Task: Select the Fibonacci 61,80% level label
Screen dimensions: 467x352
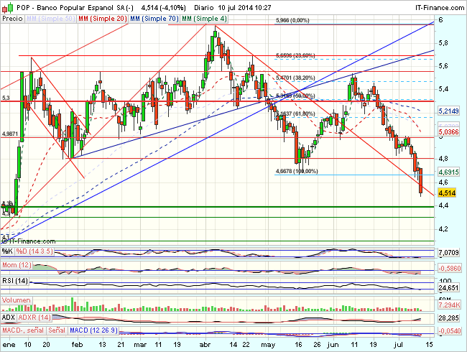Action: click(295, 114)
